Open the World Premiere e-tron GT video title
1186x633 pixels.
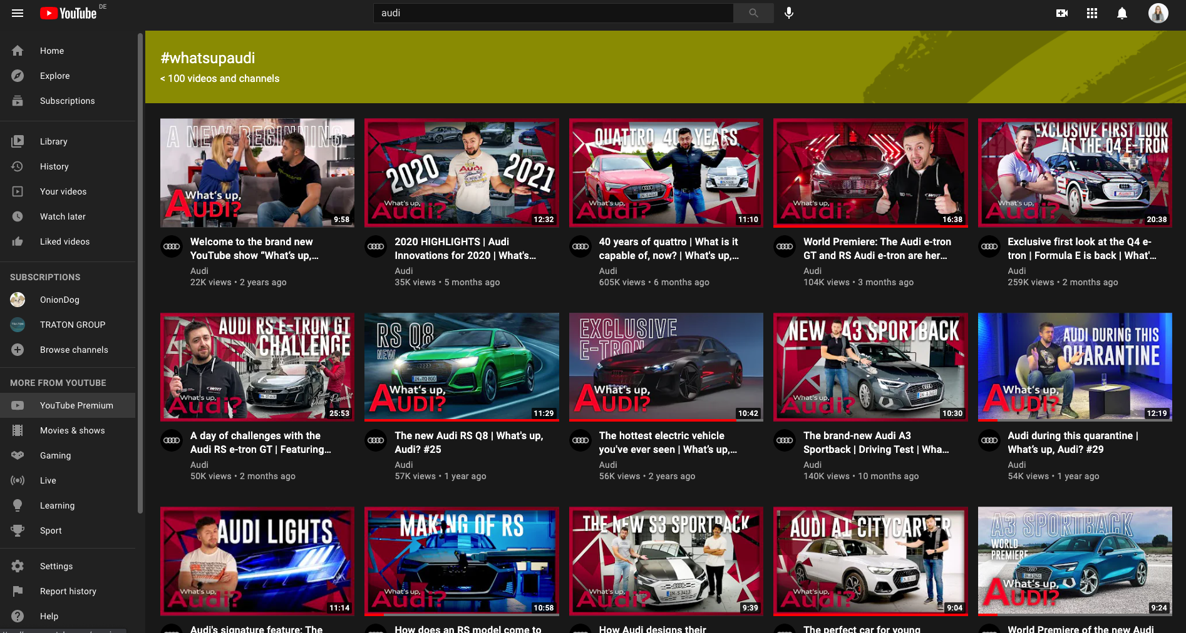point(877,248)
